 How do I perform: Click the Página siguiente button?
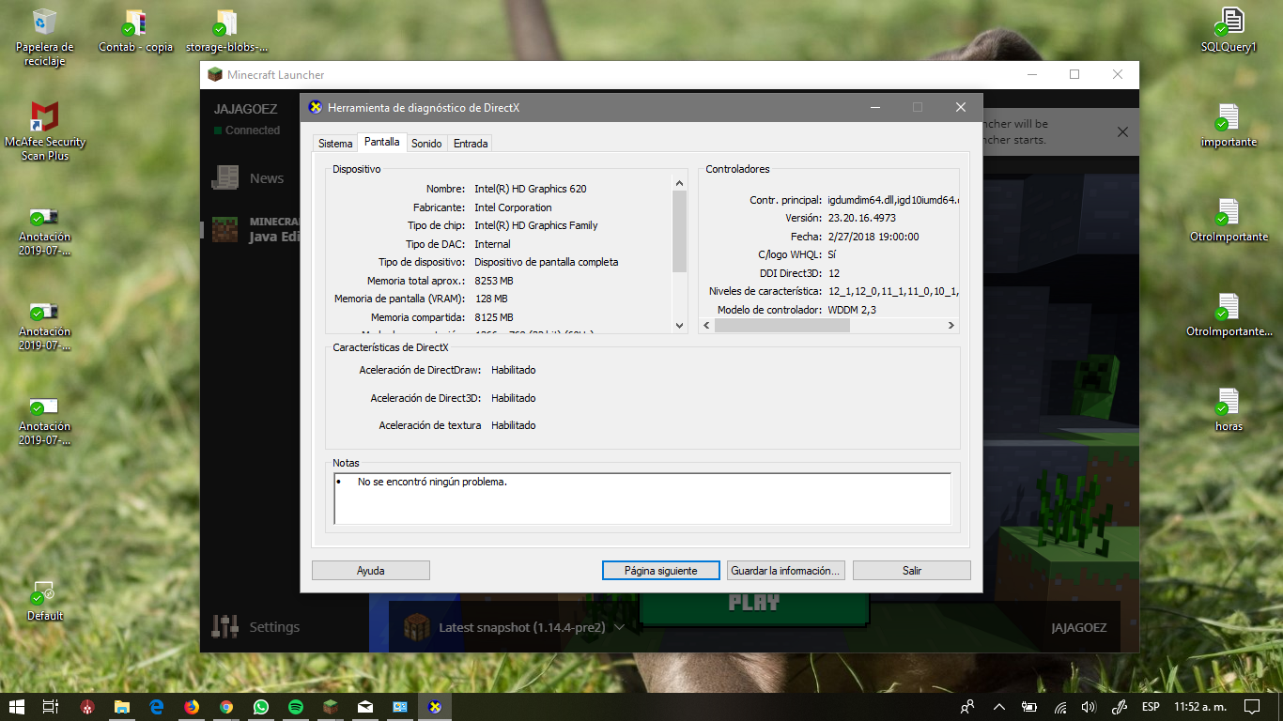tap(660, 571)
